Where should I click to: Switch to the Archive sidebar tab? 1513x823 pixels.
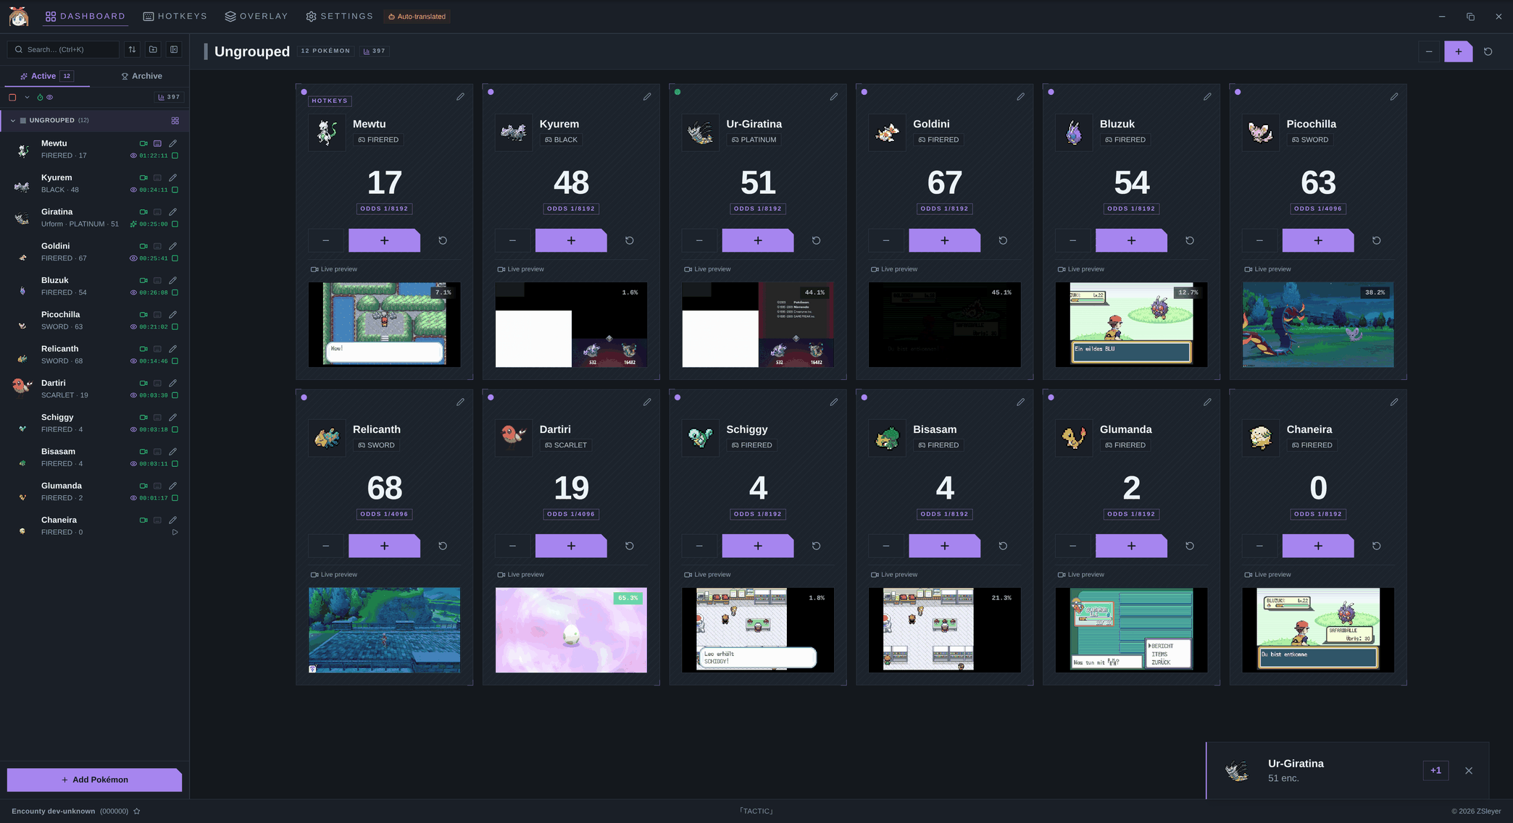(141, 76)
